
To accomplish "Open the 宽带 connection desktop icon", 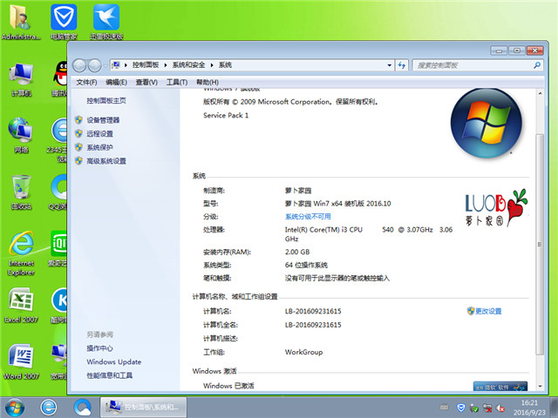I will point(59,362).
